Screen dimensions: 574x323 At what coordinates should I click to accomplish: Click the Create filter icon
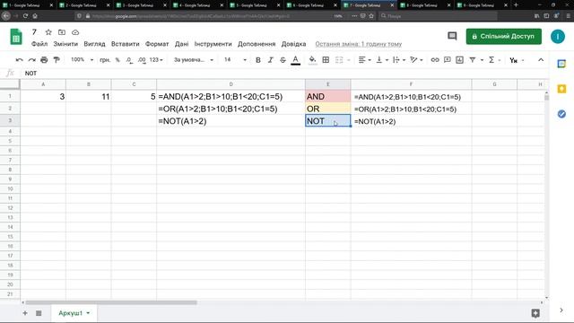coord(473,60)
